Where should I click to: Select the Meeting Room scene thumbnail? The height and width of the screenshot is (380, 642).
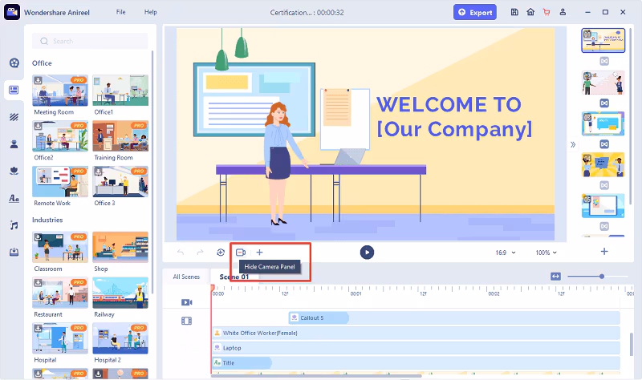[x=60, y=91]
